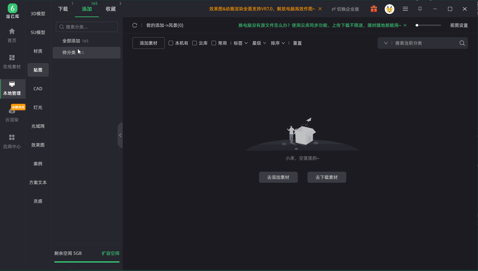The height and width of the screenshot is (271, 478).
Task: Click 切换企业版 switch edition
Action: point(345,9)
